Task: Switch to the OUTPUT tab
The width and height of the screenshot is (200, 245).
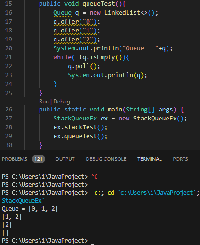Action: point(65,159)
